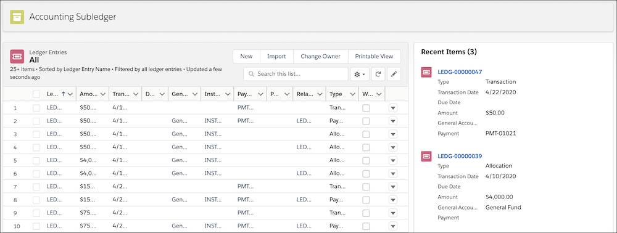Viewport: 617px width, 233px height.
Task: Click the Transaction Date column header
Action: (120, 94)
